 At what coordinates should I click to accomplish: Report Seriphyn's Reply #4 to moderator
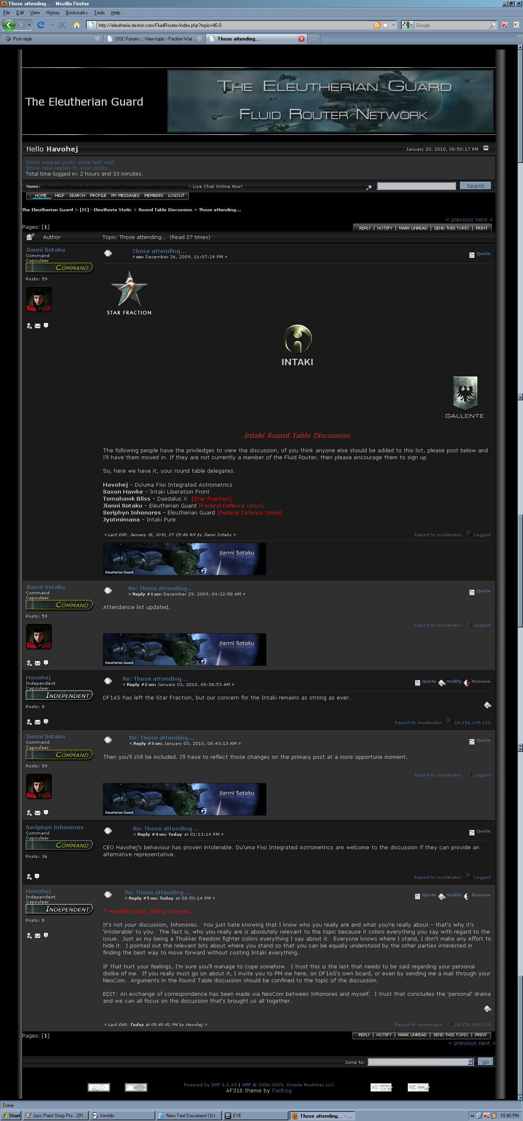pos(437,877)
